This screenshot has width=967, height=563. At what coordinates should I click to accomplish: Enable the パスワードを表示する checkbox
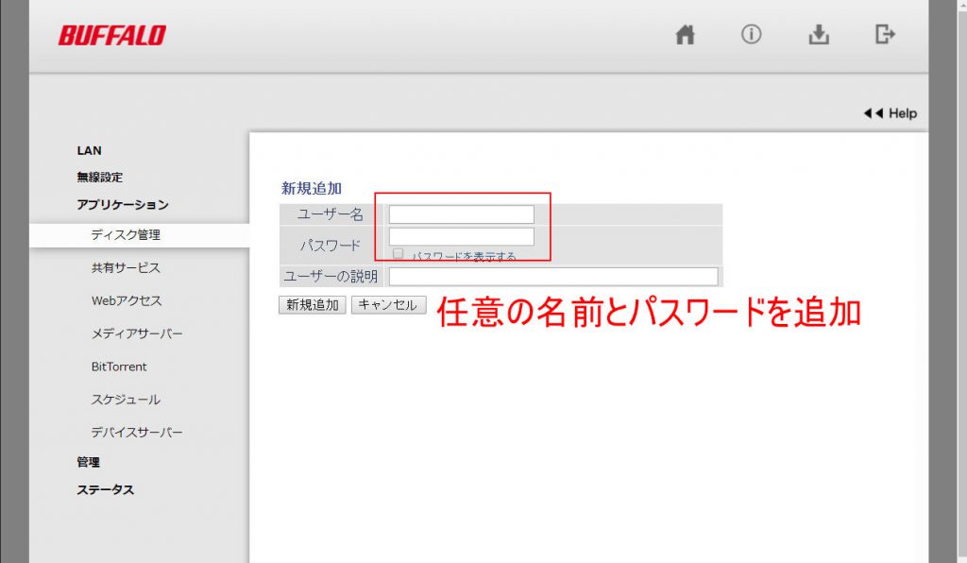[x=399, y=254]
